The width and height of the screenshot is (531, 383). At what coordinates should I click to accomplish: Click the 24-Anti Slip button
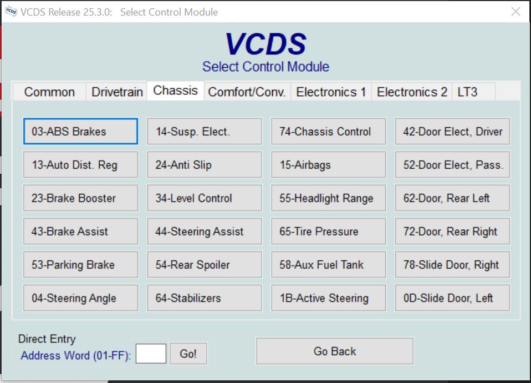205,164
